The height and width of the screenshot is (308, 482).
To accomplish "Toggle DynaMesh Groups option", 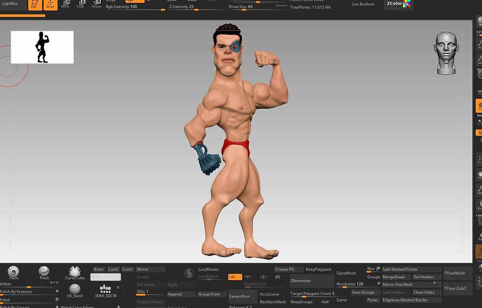I will point(374,277).
